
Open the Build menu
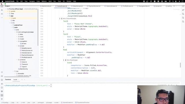(50, 1)
